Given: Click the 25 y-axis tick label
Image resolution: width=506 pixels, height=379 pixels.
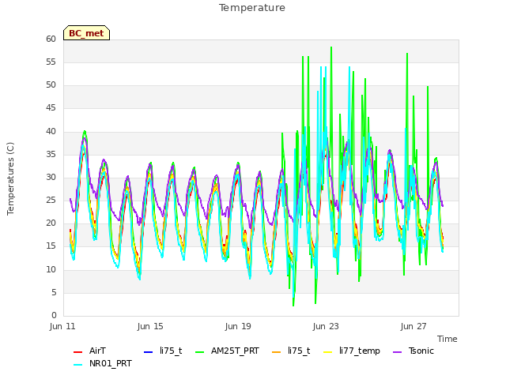Looking at the screenshot, I should [x=51, y=200].
